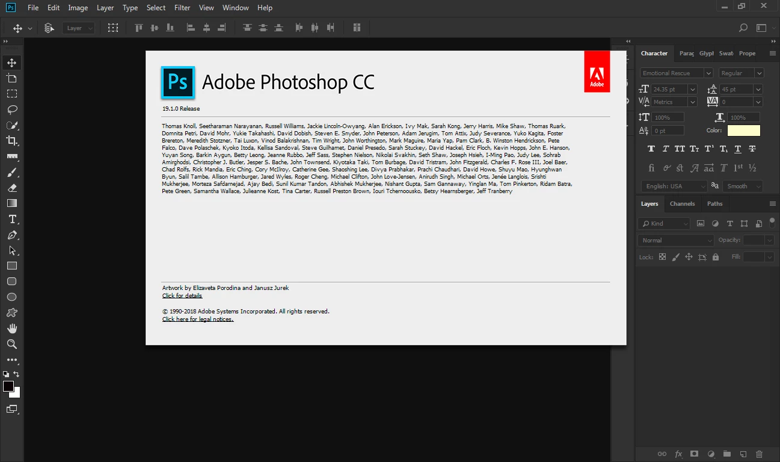This screenshot has width=780, height=462.
Task: Change the screen mode
Action: point(12,409)
